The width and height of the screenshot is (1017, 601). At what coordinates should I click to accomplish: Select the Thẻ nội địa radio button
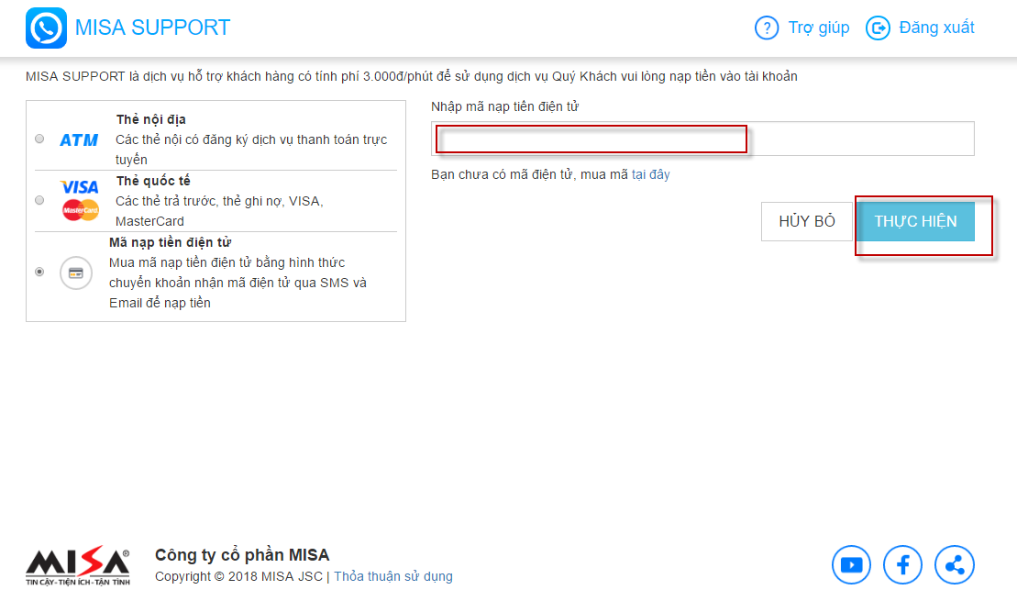pos(39,139)
